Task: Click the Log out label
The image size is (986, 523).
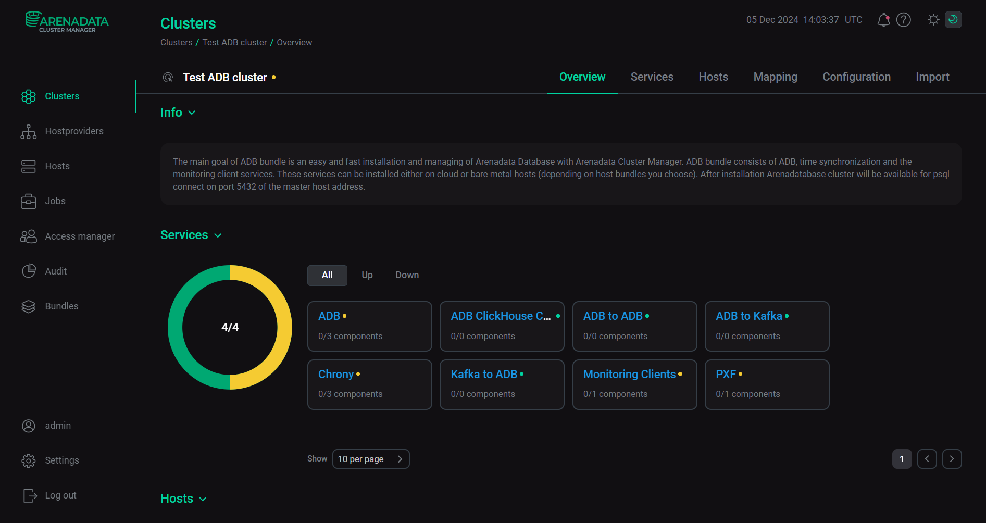Action: click(60, 495)
